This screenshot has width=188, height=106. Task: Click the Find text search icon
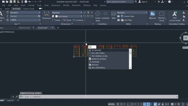click(x=39, y=16)
